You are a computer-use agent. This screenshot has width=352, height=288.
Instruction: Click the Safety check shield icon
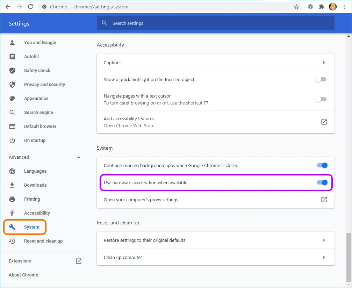12,71
